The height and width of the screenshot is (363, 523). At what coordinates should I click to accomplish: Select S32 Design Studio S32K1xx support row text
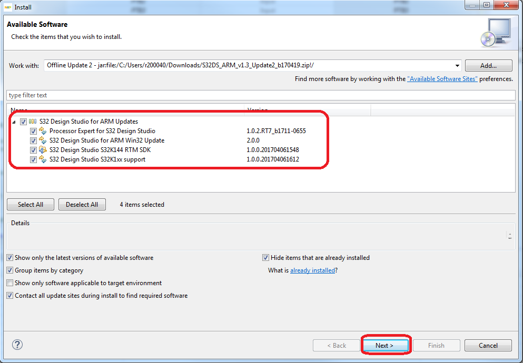(x=97, y=159)
